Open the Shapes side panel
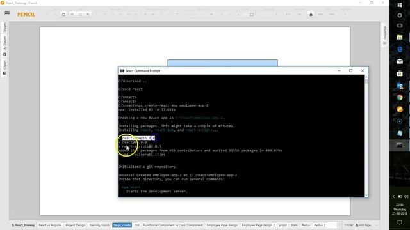The height and width of the screenshot is (230, 410). (x=4, y=27)
